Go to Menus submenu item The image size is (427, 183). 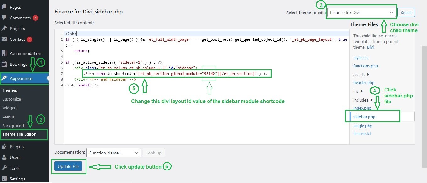coord(8,117)
